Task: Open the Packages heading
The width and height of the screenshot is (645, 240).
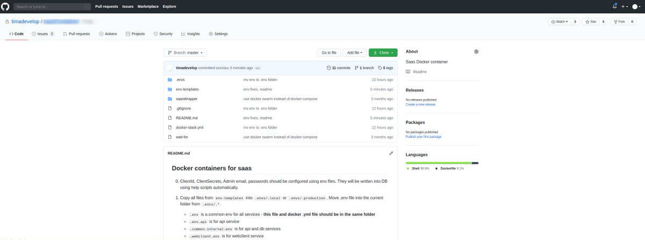Action: tap(415, 123)
